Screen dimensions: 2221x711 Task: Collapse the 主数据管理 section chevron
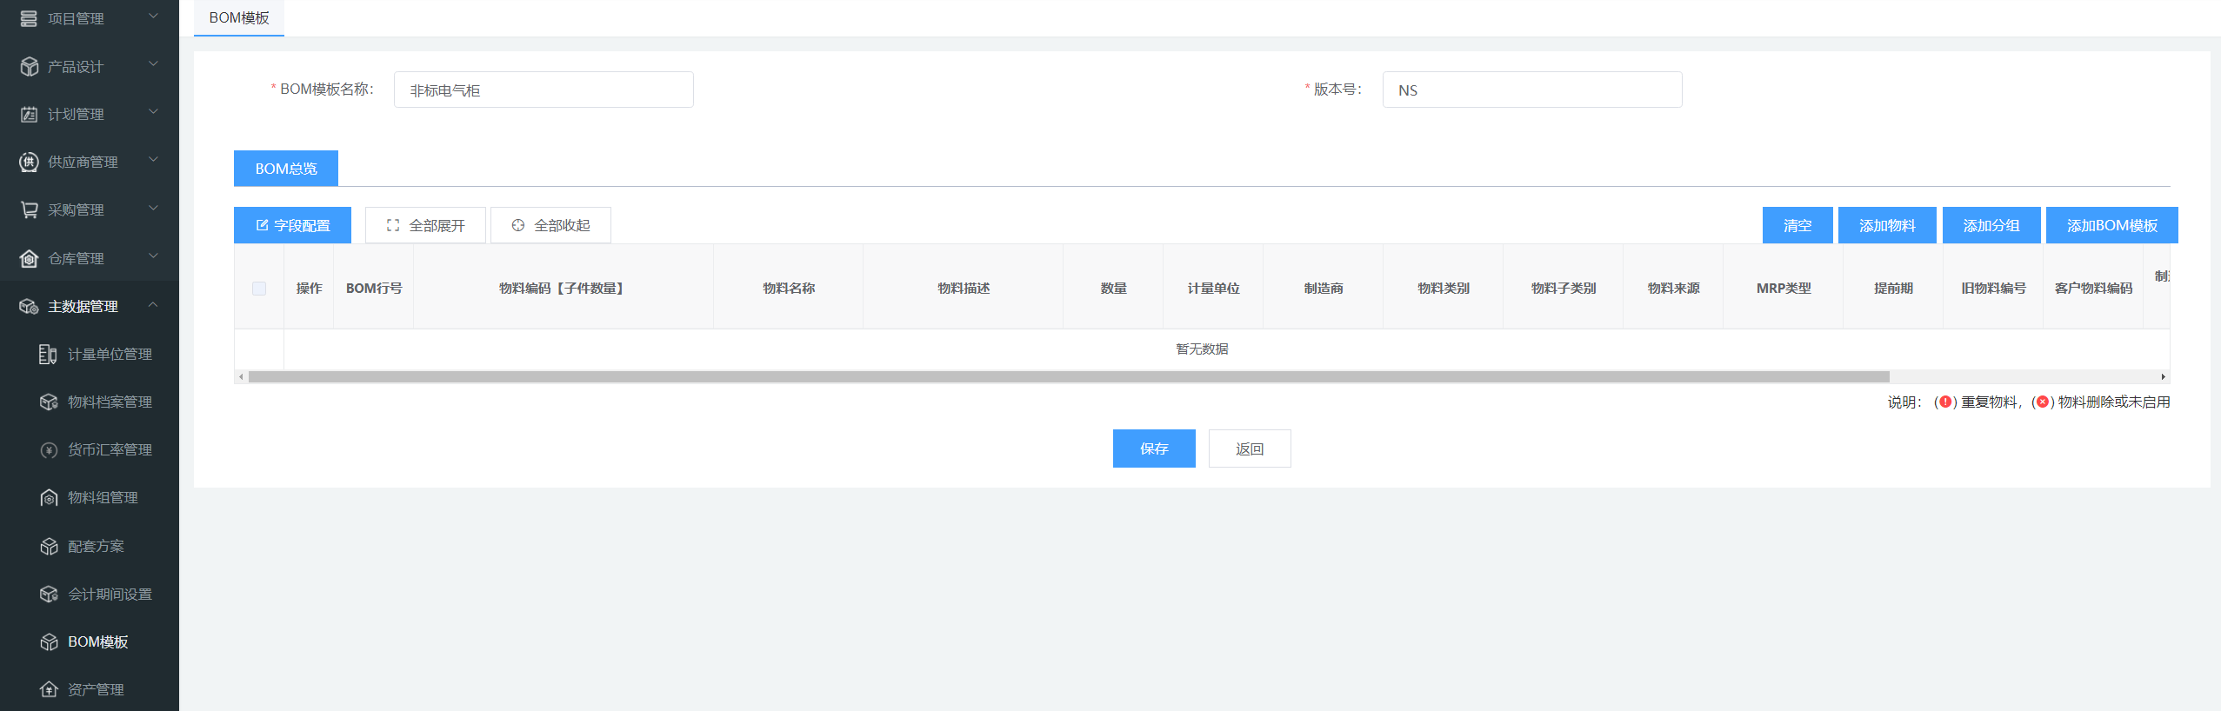[x=153, y=305]
